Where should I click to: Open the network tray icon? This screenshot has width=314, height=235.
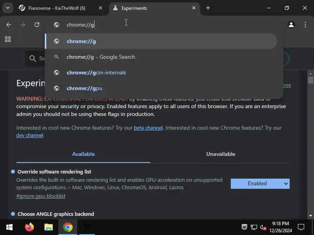pyautogui.click(x=254, y=227)
